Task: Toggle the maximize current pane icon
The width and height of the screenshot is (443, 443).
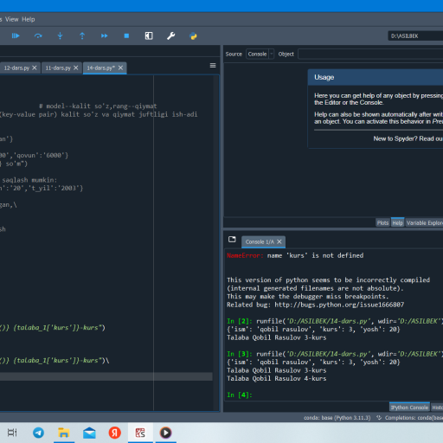Action: coord(149,35)
